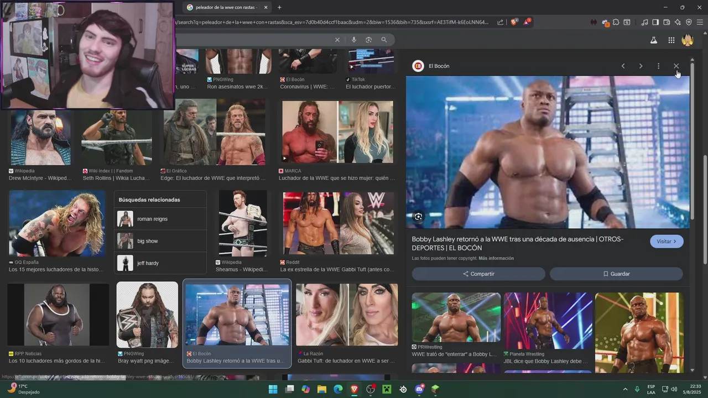The height and width of the screenshot is (398, 708).
Task: Open the Google apps grid
Action: coord(671,40)
